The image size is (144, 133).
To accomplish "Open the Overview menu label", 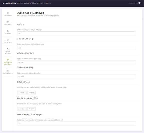I will (x=8, y=15).
